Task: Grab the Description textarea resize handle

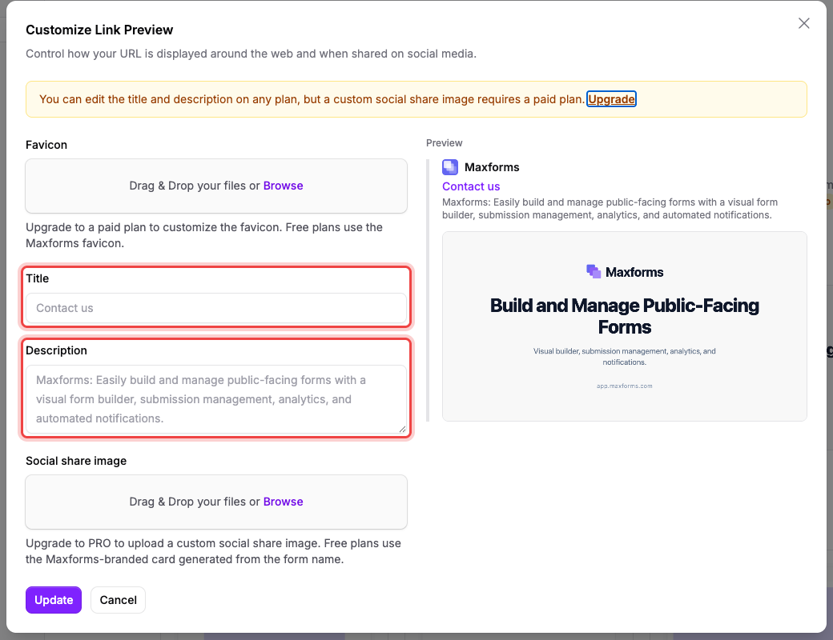Action: 402,430
